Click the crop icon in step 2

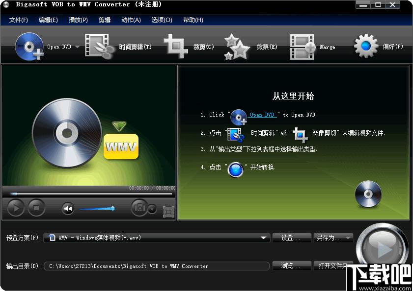click(x=300, y=134)
